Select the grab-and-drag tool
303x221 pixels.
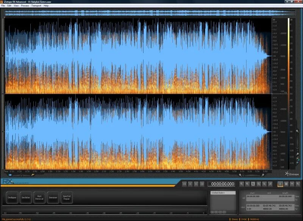click(292, 184)
